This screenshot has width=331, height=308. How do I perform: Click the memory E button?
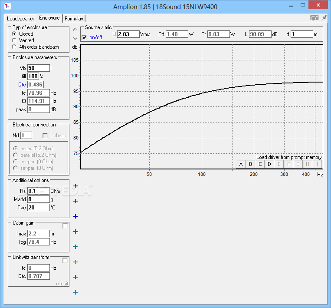pyautogui.click(x=279, y=164)
